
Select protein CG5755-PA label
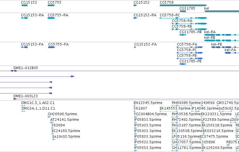coord(58,44)
